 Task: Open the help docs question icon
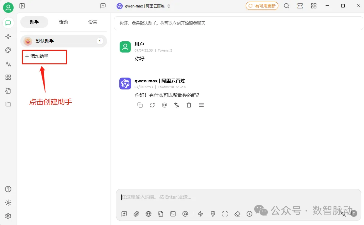8,189
